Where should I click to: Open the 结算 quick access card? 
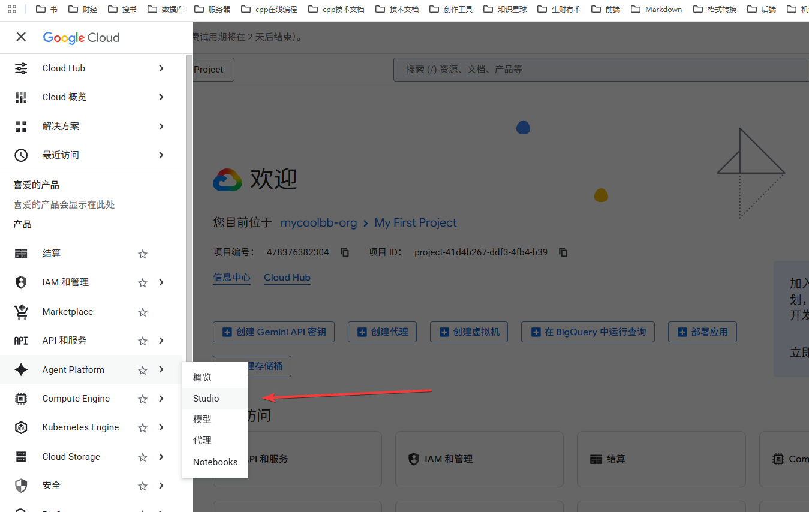[661, 459]
